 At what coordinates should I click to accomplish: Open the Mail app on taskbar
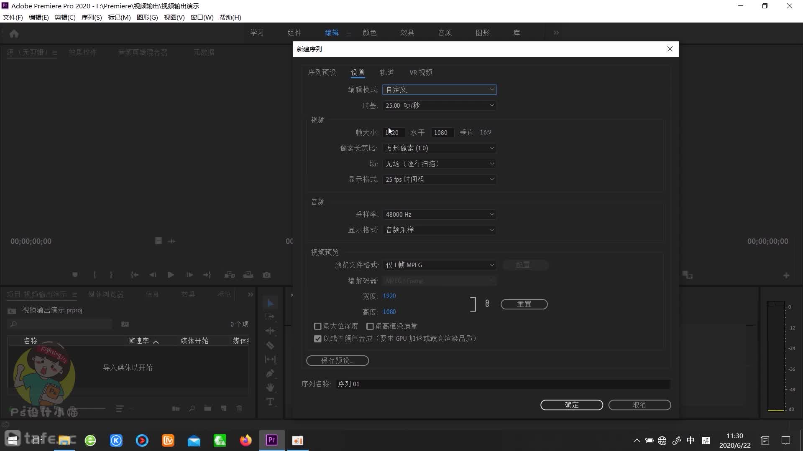(194, 441)
